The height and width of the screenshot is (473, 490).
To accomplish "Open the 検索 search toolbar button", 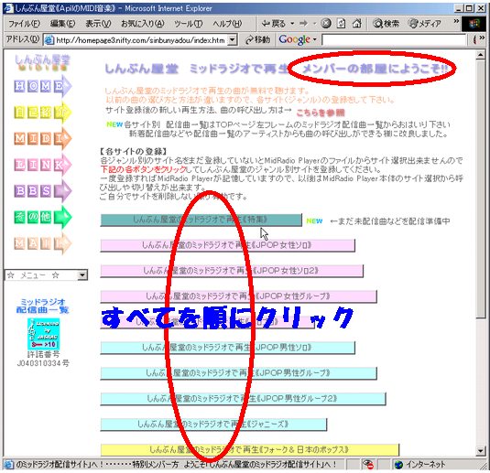I will tap(386, 24).
